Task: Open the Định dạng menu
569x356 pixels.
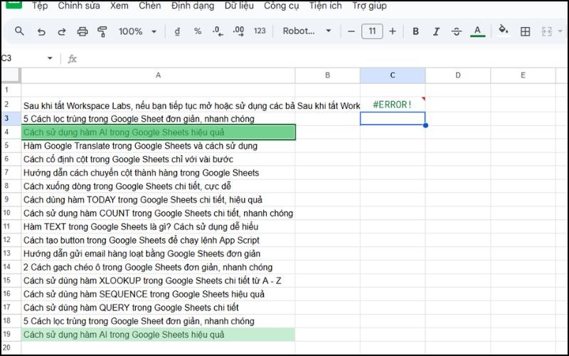Action: [x=193, y=6]
